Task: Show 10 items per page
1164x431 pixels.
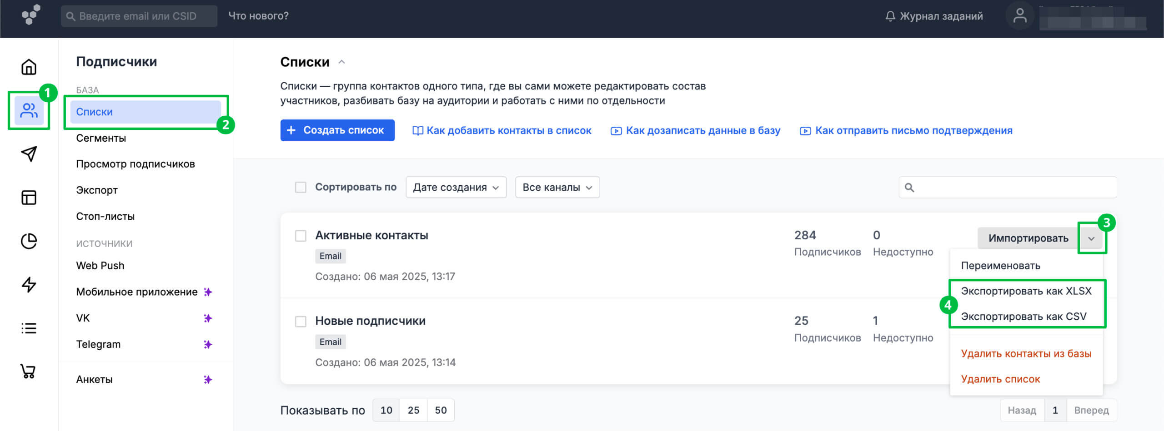Action: [386, 411]
